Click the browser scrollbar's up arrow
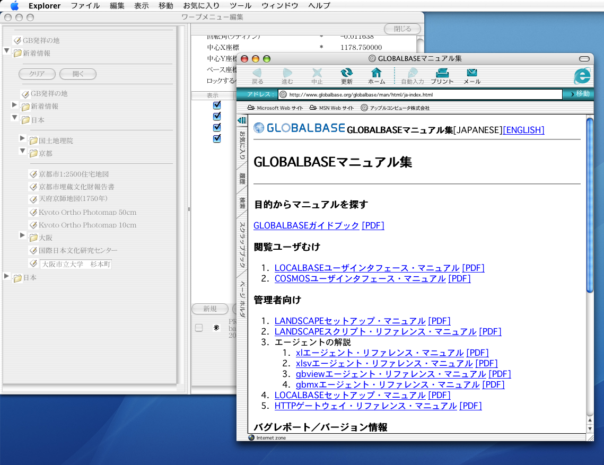 [x=590, y=420]
